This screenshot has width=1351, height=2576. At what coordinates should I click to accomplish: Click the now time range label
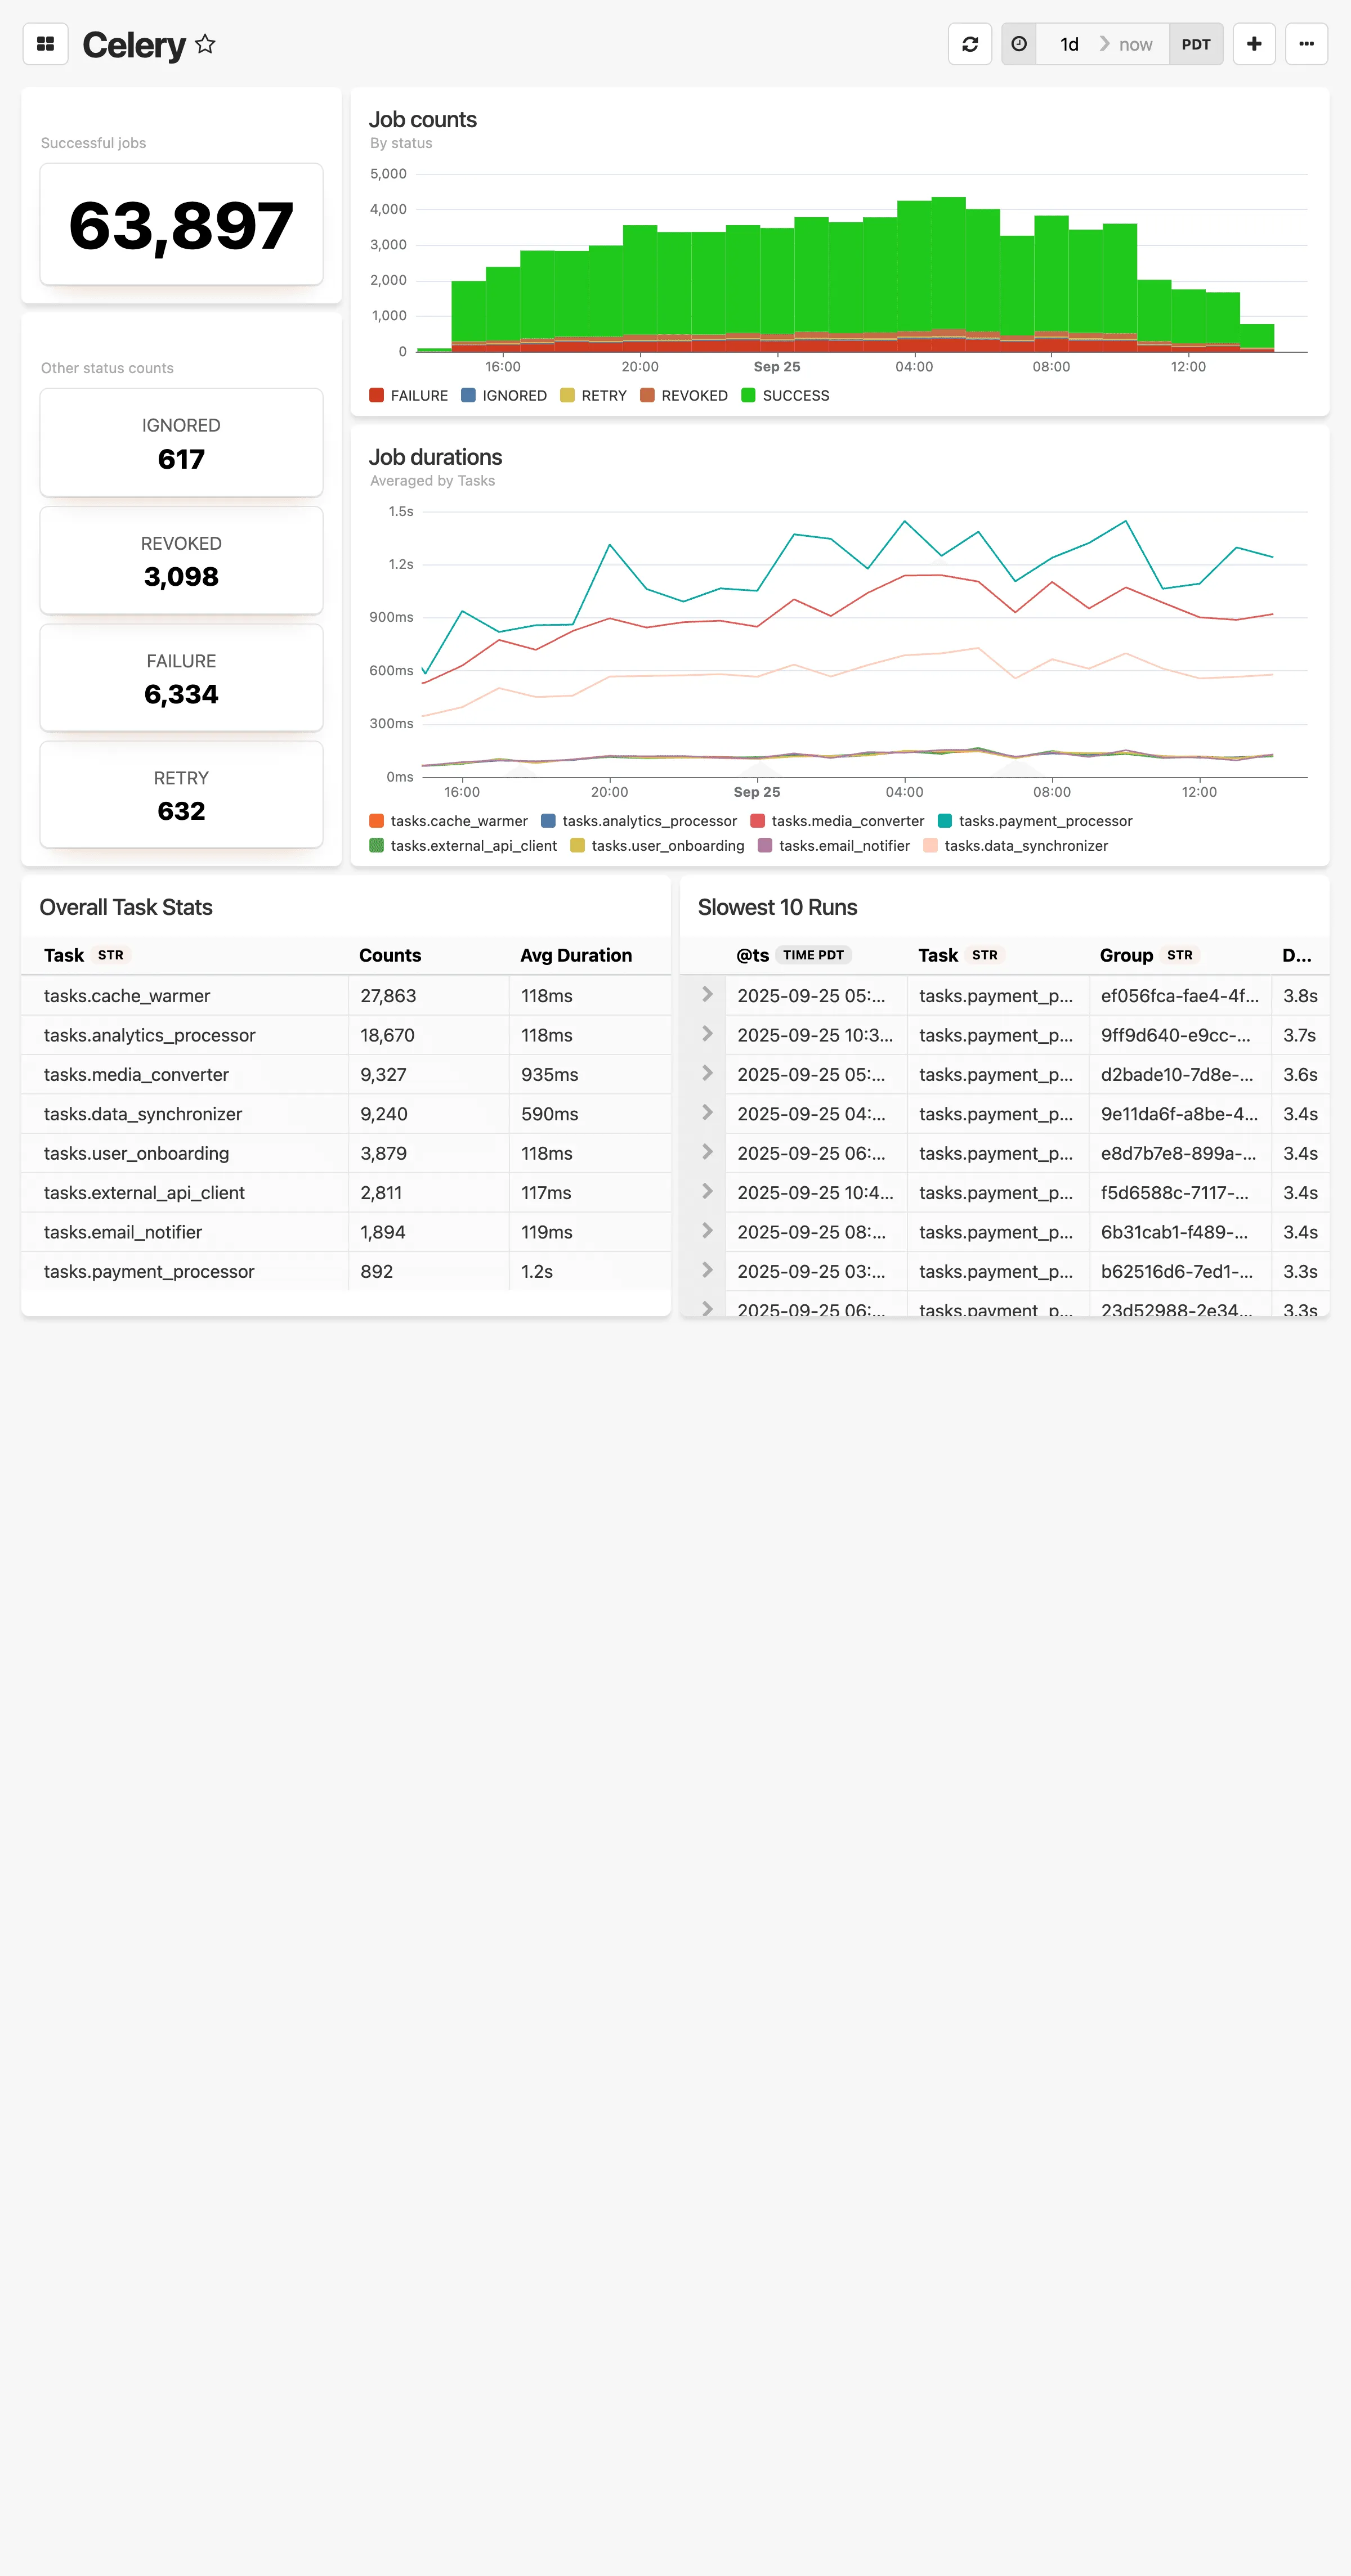(x=1136, y=44)
